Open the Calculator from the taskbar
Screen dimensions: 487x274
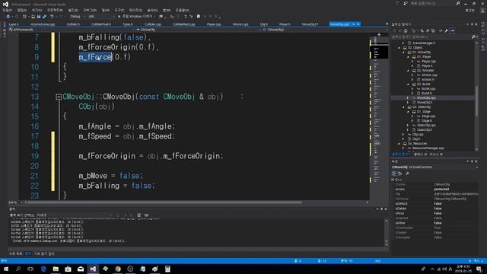tap(167, 269)
